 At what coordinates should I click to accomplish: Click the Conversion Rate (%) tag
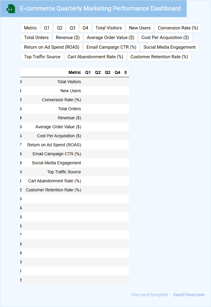pyautogui.click(x=178, y=28)
